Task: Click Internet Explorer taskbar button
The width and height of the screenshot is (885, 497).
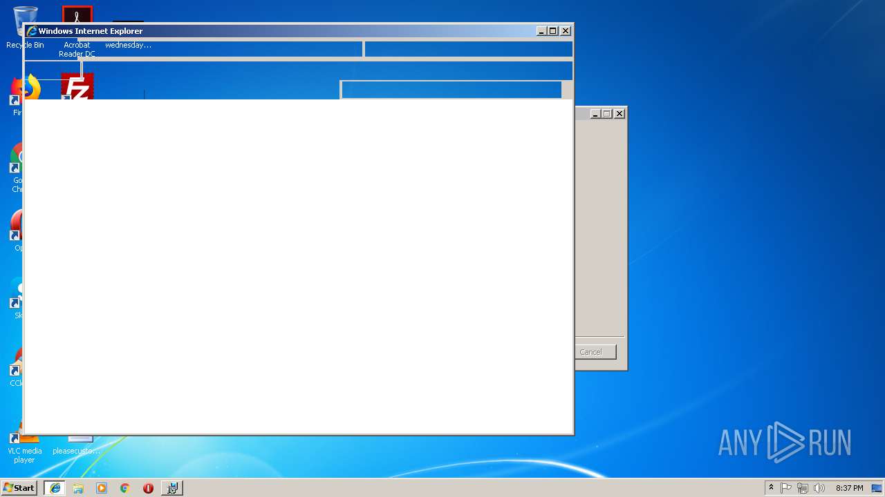Action: pos(55,488)
